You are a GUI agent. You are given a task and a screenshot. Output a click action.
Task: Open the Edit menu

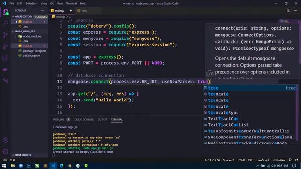(20, 3)
